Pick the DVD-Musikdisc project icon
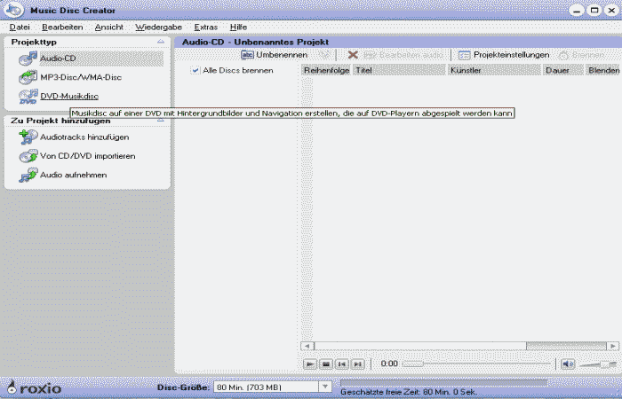Viewport: 622px width, 399px height. point(27,96)
